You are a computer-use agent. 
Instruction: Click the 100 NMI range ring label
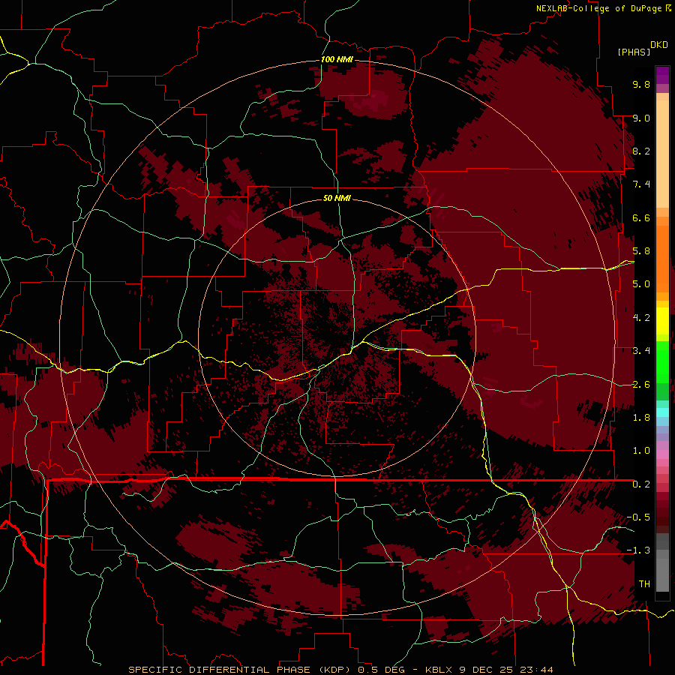[x=337, y=59]
